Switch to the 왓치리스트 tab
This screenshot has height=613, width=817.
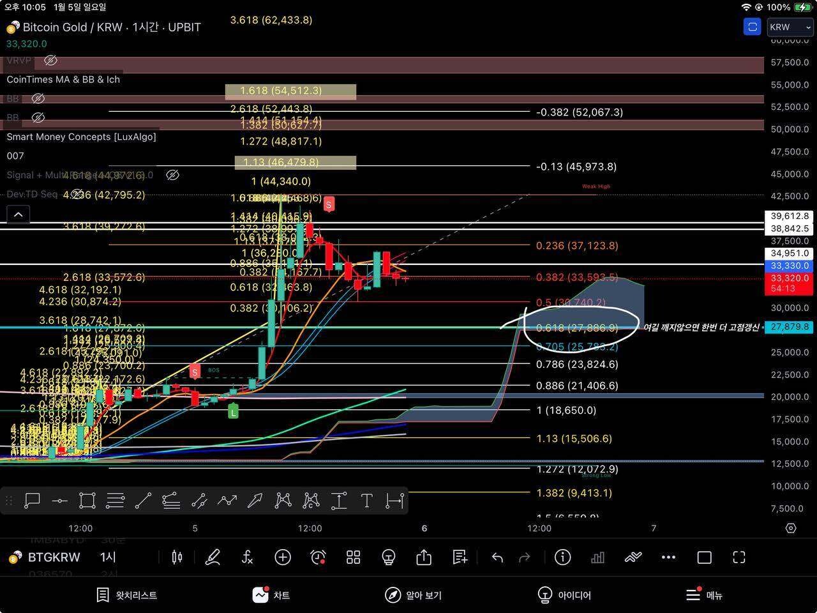[x=126, y=595]
